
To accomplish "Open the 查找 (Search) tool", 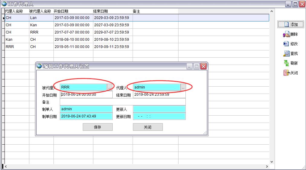I will pos(290,53).
